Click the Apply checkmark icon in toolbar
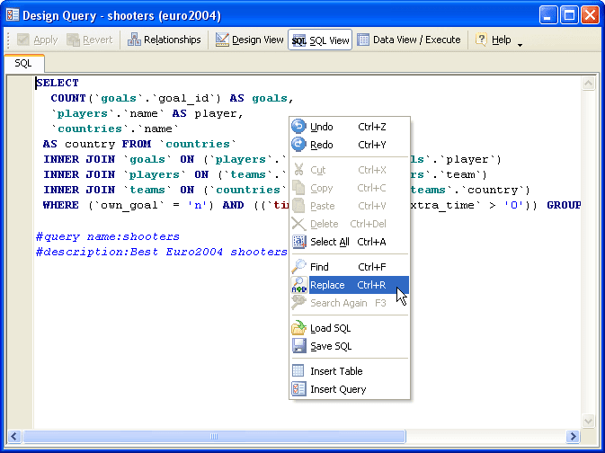The image size is (605, 453). 23,40
